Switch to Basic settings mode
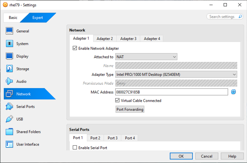Viewport: 247px width, 163px height. (x=13, y=18)
